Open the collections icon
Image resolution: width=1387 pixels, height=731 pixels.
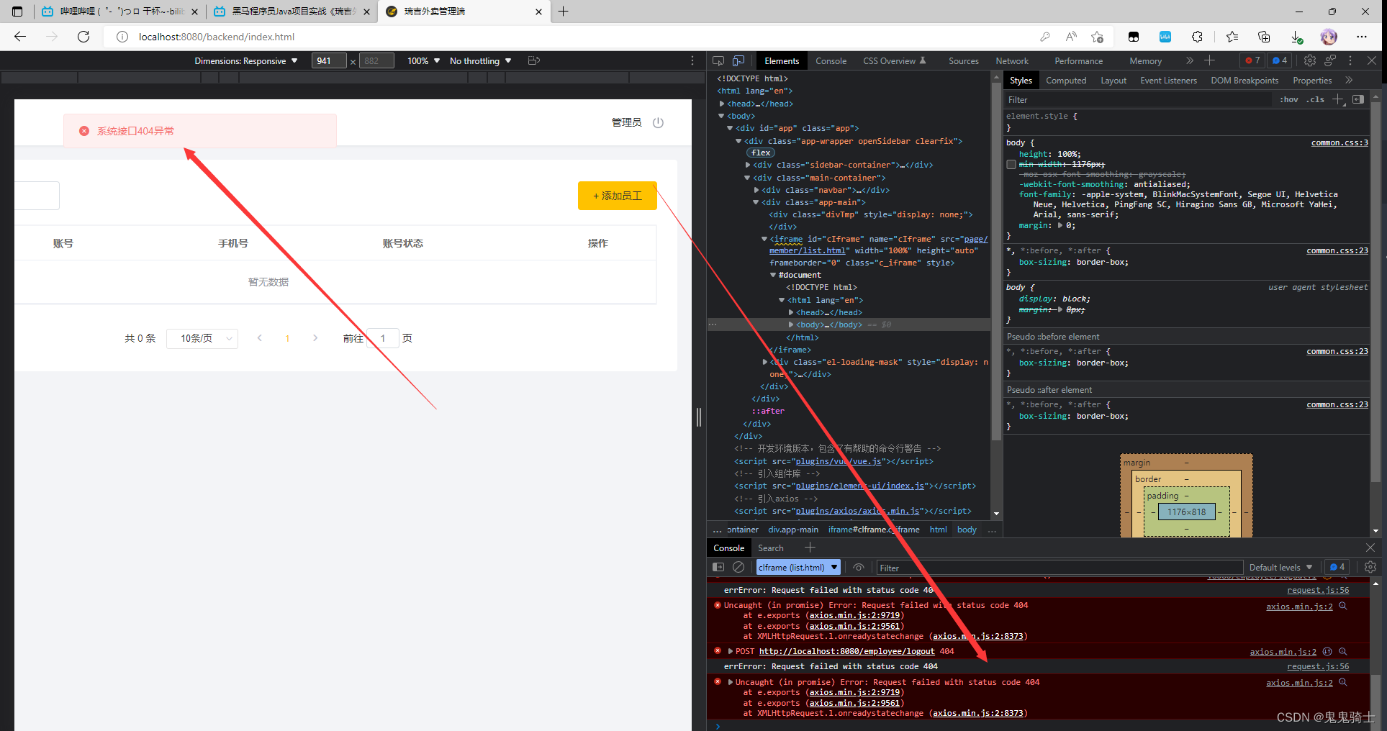(1264, 37)
